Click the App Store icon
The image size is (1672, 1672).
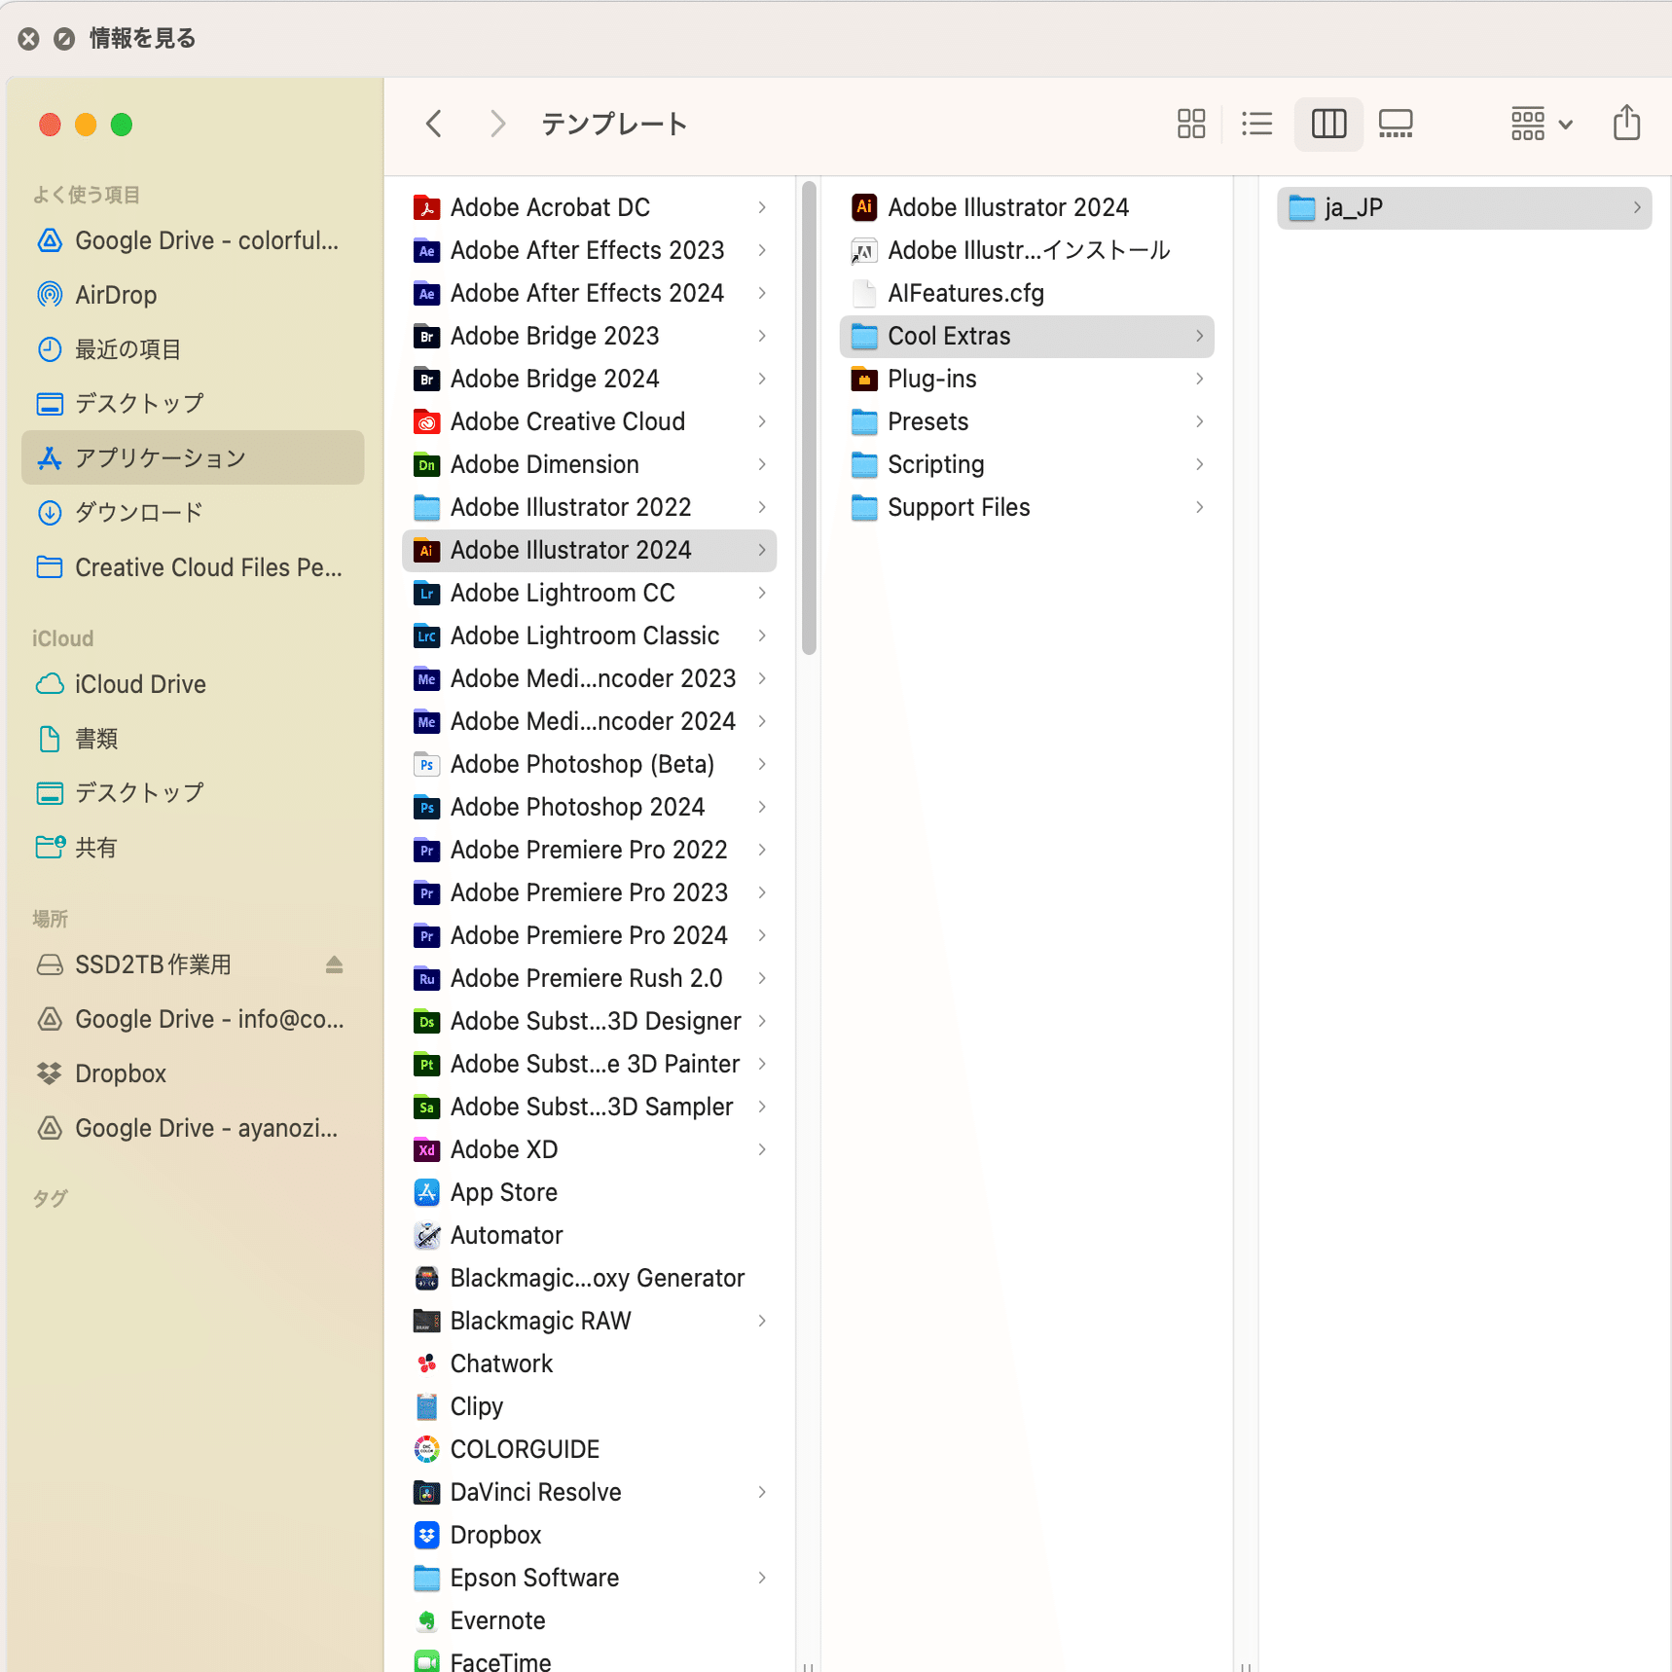pyautogui.click(x=426, y=1192)
